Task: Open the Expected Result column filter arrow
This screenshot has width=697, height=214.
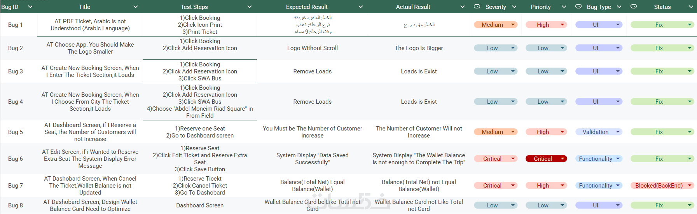Action: tap(361, 7)
